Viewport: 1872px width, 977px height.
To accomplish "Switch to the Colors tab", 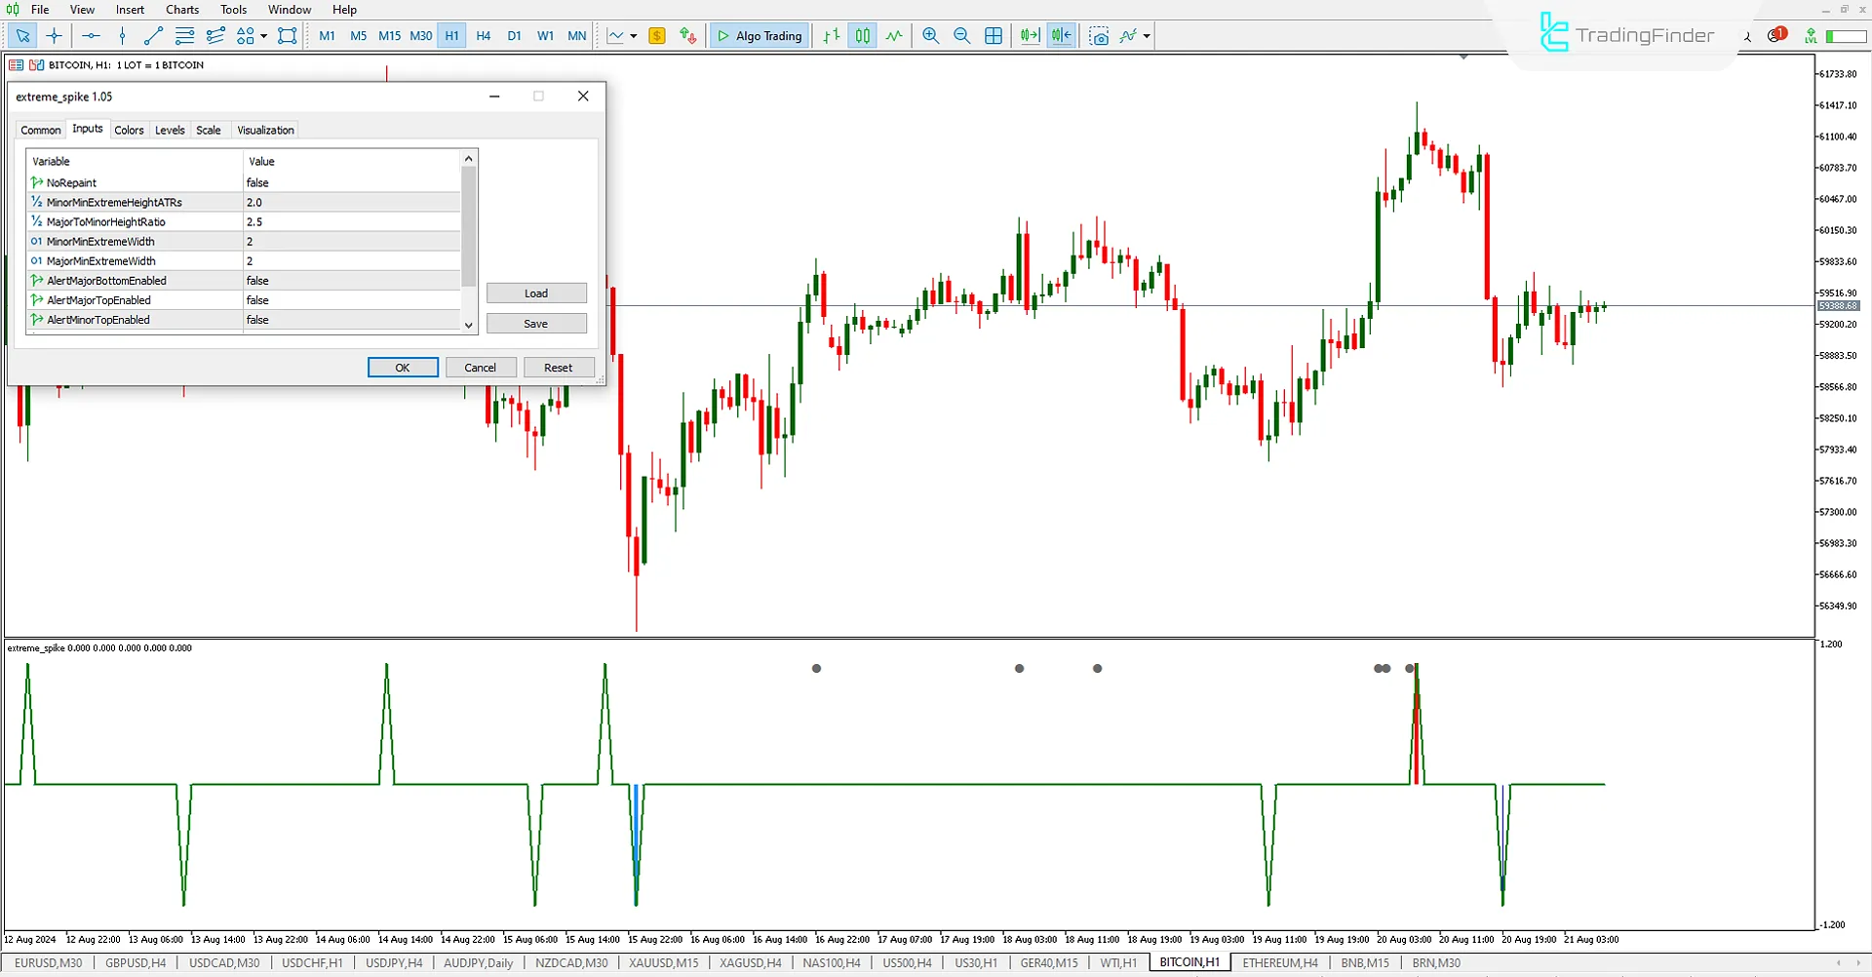I will pos(129,130).
